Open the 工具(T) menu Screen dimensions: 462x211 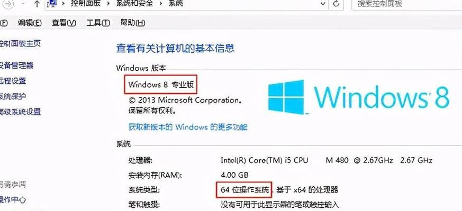coord(98,23)
